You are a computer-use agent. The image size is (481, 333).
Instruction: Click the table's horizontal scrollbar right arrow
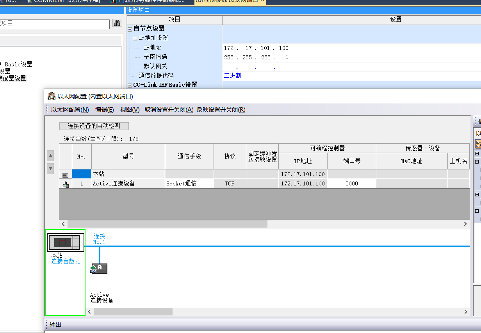465,224
